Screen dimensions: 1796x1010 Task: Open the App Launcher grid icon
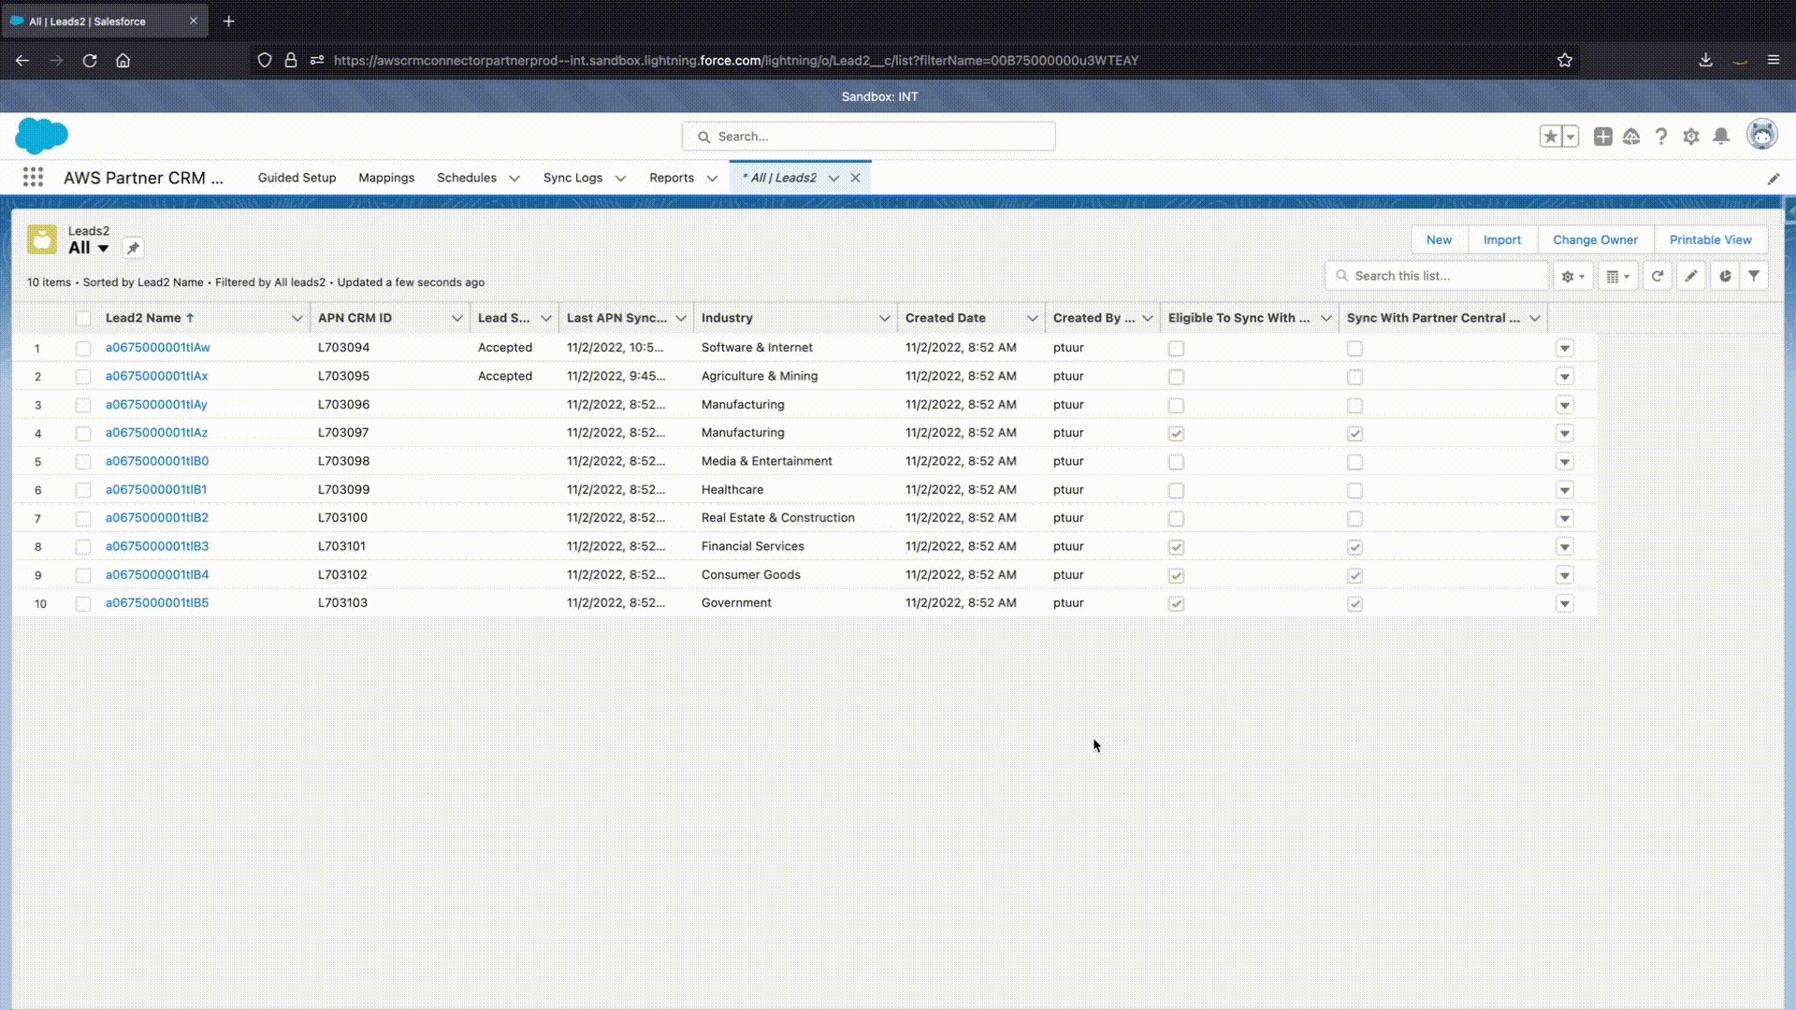(33, 178)
